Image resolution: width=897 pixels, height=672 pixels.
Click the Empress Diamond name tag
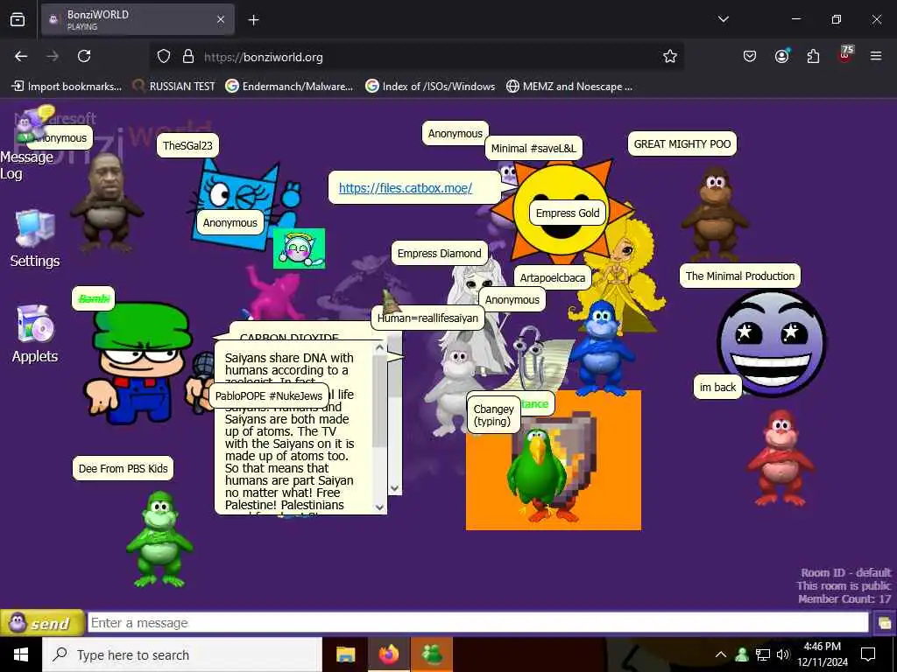pyautogui.click(x=440, y=253)
